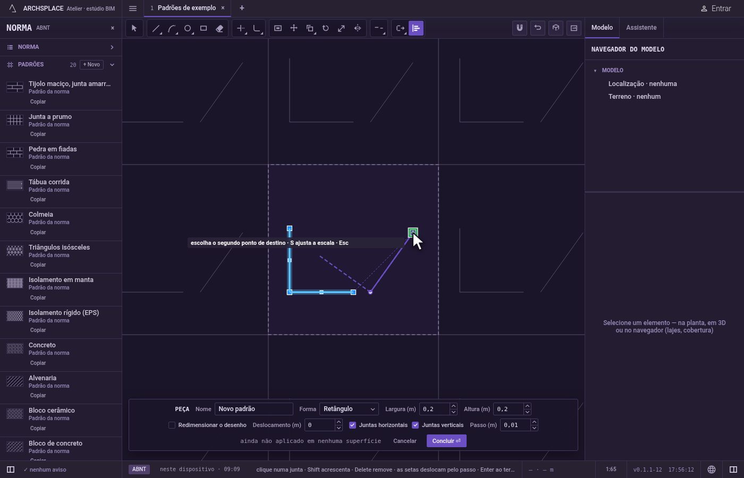Click the Undo arrow icon
This screenshot has width=744, height=478.
[538, 28]
